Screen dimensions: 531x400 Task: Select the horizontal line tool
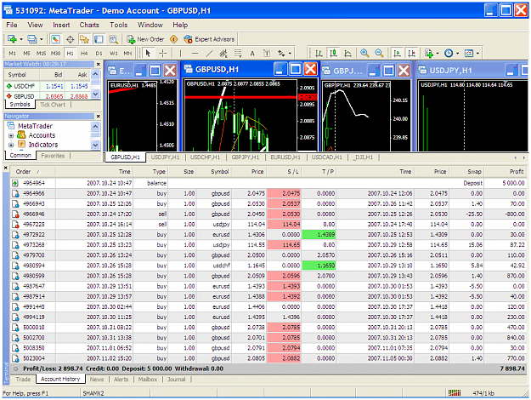point(195,54)
